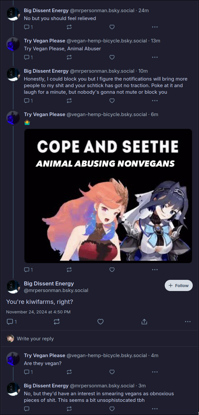The width and height of the screenshot is (199, 415).
Task: Open the November 24, 2024 timestamp link
Action: pos(38,312)
